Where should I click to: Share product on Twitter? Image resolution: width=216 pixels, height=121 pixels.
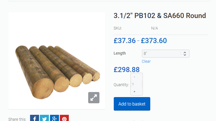(x=44, y=118)
